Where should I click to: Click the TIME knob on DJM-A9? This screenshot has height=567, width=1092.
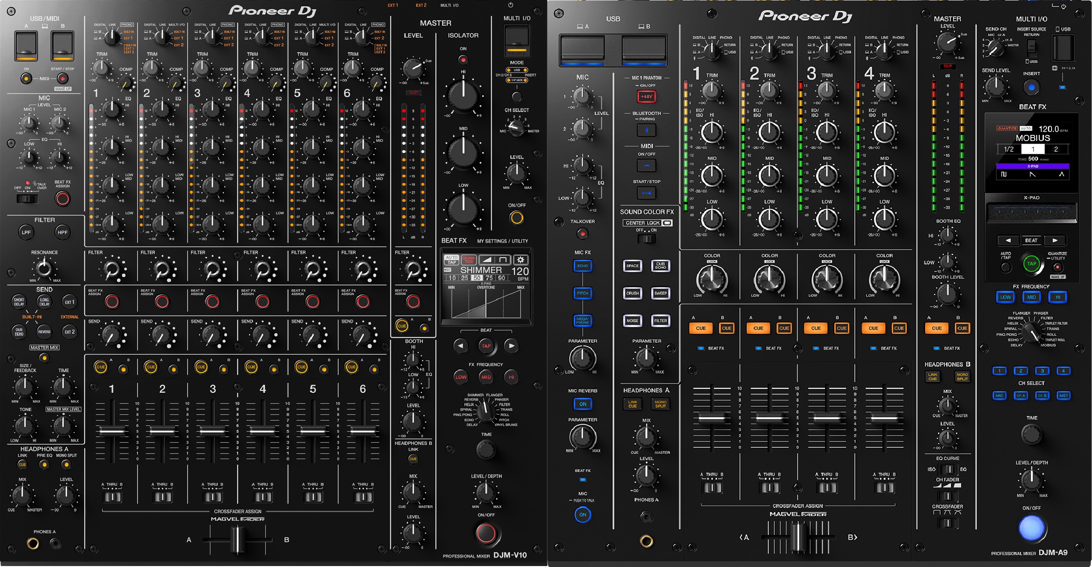tap(1031, 434)
